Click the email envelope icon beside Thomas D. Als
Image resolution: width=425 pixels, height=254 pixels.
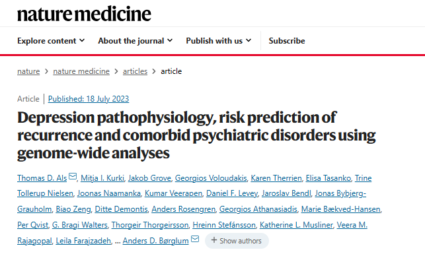coord(73,176)
